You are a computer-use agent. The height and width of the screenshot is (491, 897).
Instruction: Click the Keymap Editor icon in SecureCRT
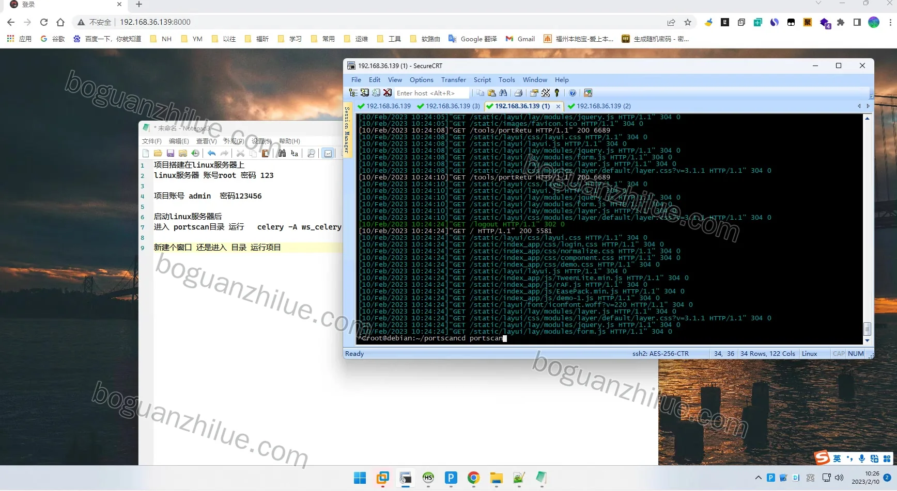point(546,93)
